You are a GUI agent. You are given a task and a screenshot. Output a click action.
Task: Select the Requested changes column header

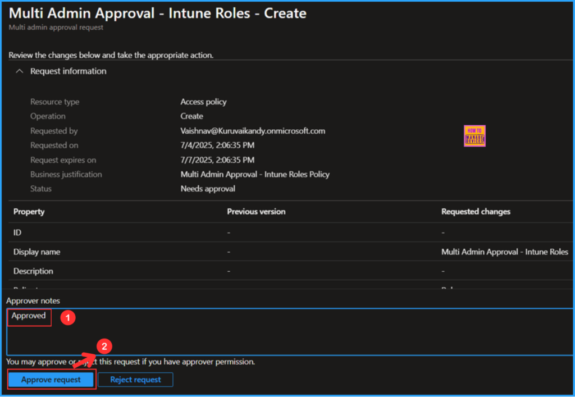[476, 212]
